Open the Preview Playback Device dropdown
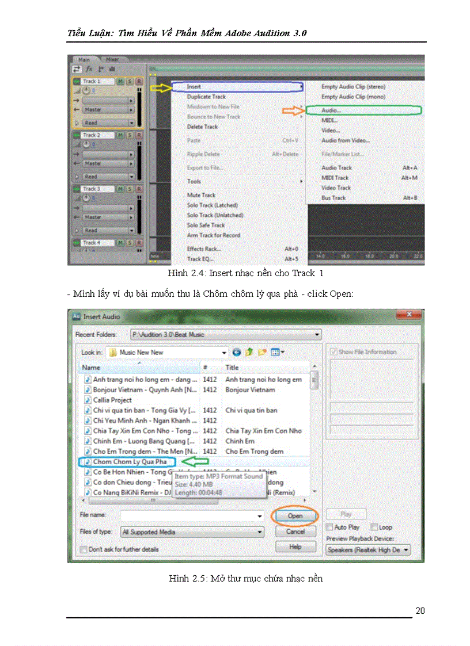The image size is (470, 646). [x=406, y=551]
